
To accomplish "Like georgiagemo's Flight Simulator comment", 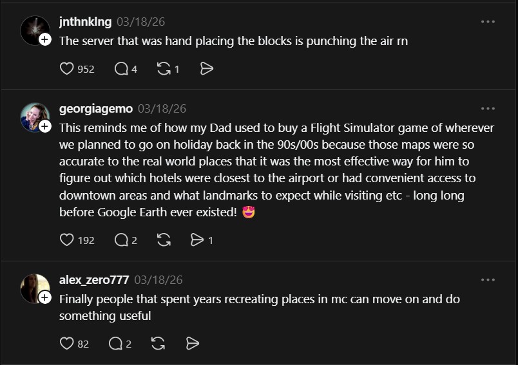I will [67, 240].
